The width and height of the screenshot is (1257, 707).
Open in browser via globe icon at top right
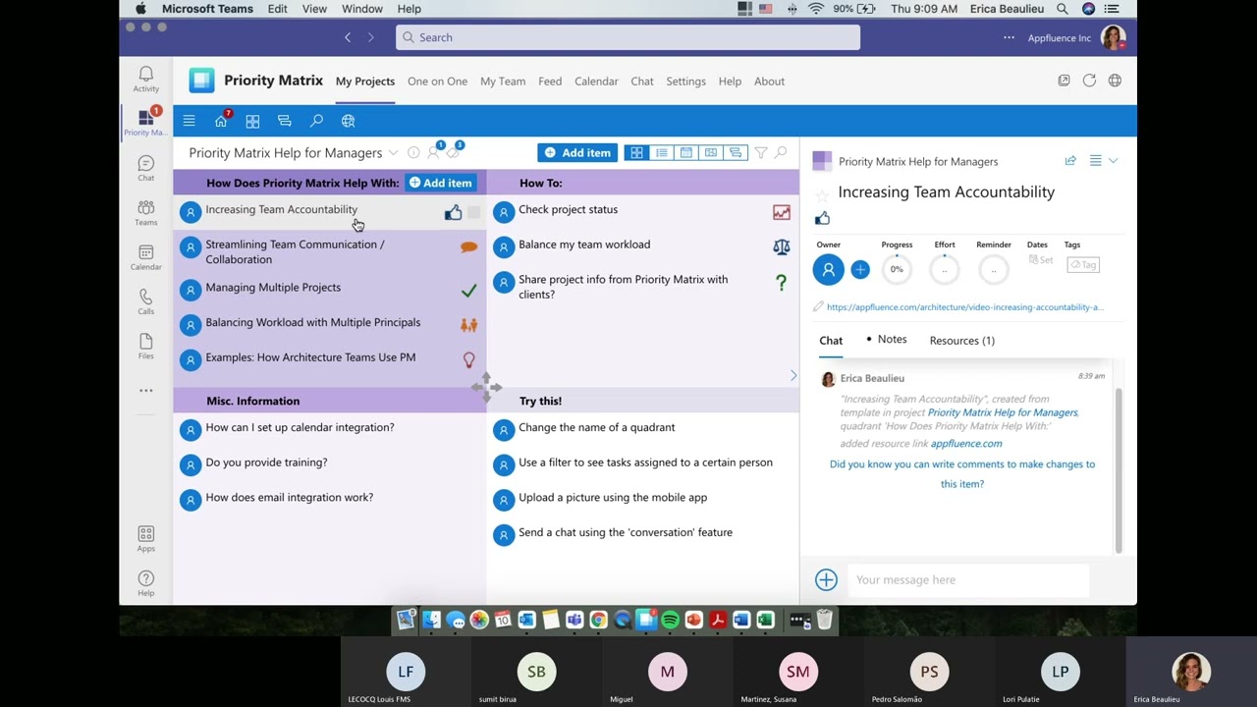click(1115, 81)
